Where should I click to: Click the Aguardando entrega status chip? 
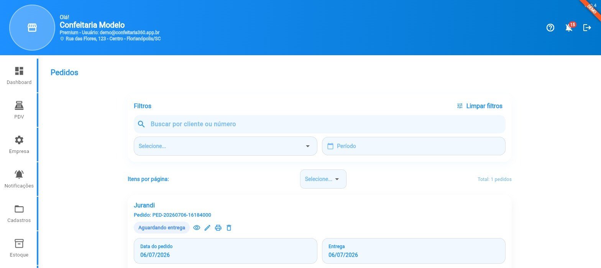162,228
